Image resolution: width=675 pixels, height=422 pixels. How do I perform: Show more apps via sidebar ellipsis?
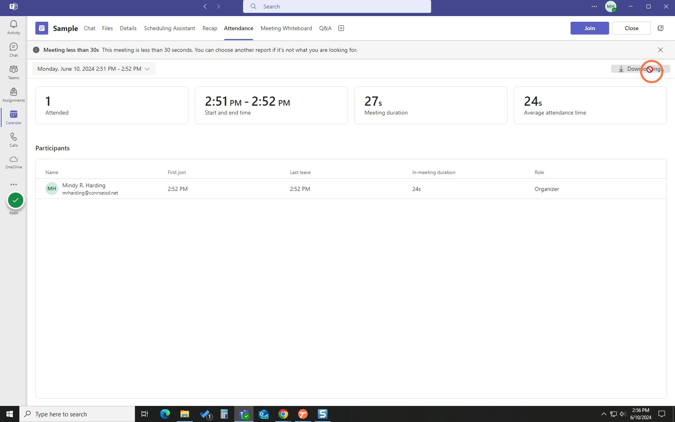14,184
